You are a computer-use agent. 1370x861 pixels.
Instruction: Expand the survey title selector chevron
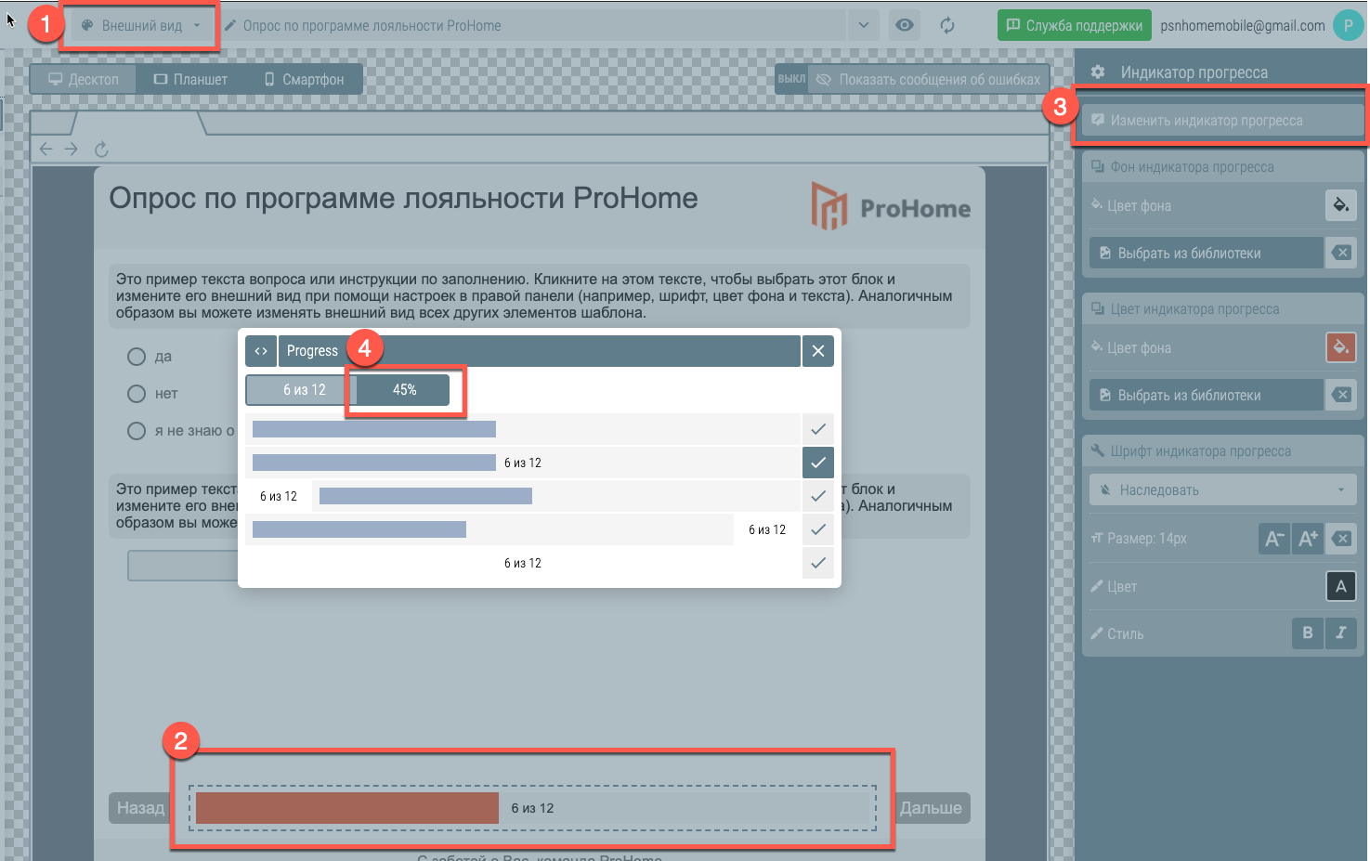[x=864, y=25]
